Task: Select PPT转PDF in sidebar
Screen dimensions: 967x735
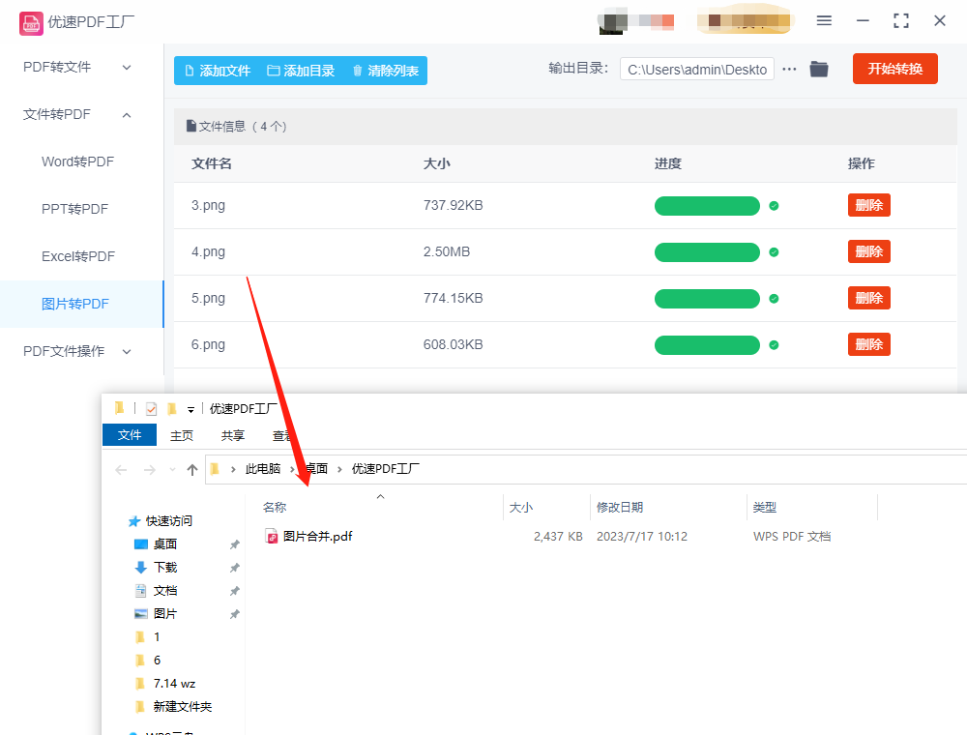Action: click(x=74, y=209)
